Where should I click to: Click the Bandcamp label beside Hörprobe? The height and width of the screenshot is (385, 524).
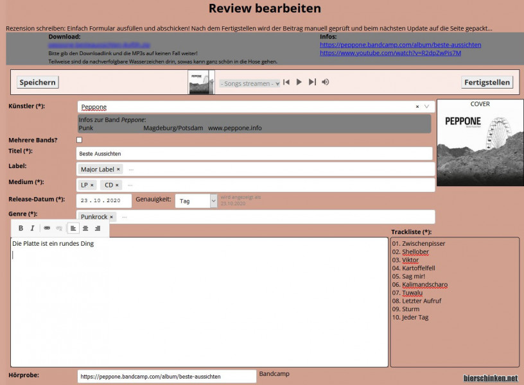click(x=274, y=373)
